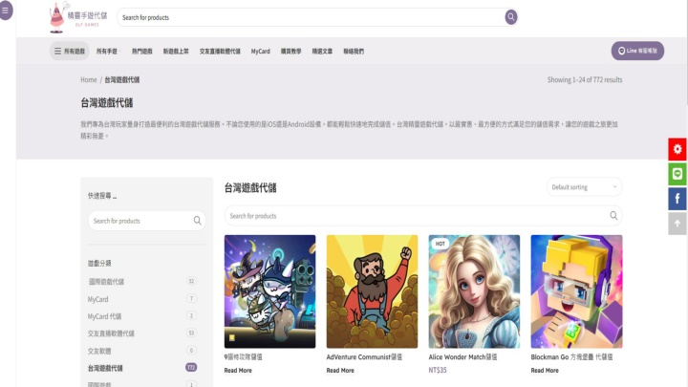Open the Blockman Go product thumbnail

coord(576,291)
